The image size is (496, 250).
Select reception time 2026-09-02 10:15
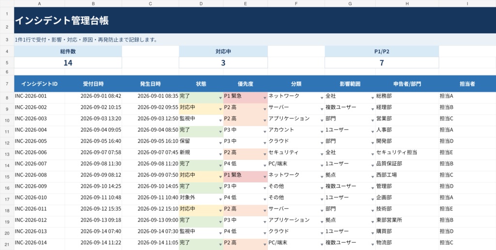pos(93,109)
